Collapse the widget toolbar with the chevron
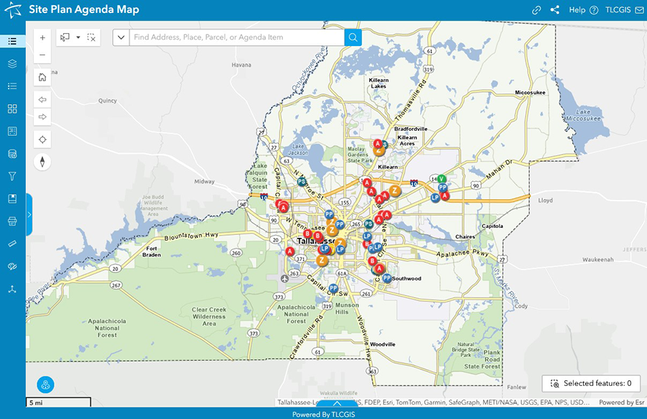This screenshot has height=419, width=647. (x=336, y=404)
